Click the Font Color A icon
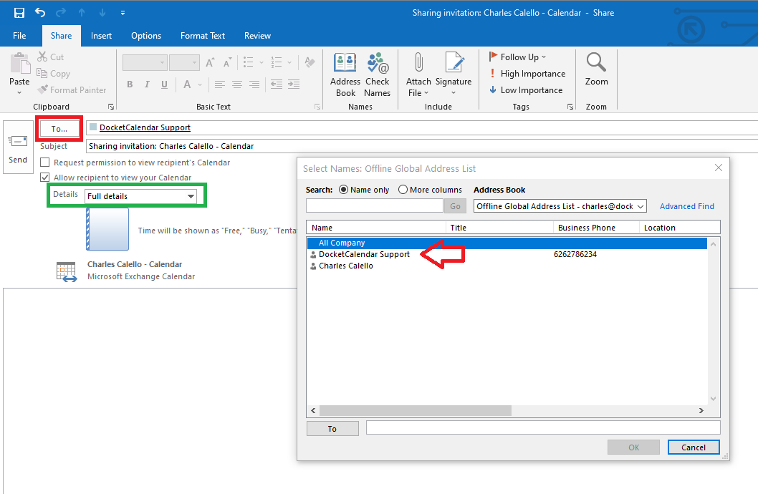 point(187,84)
